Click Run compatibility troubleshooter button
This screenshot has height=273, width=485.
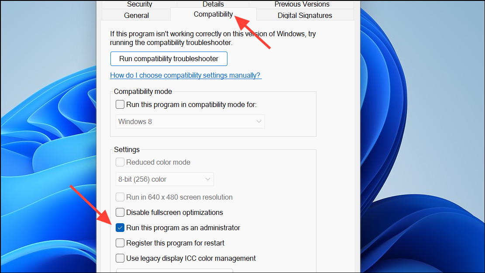tap(169, 59)
